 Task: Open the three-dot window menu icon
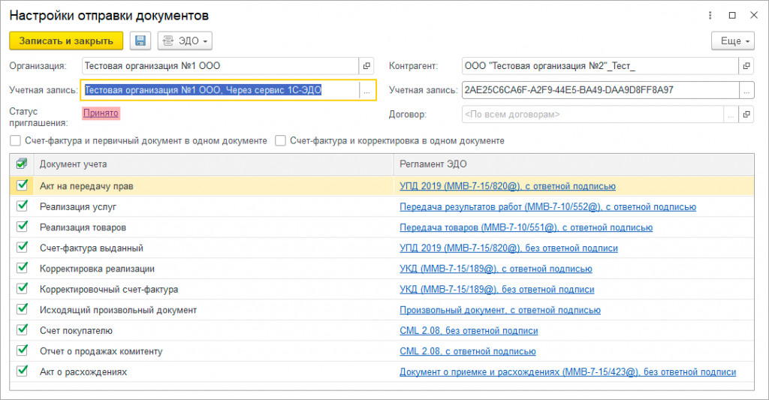point(710,15)
